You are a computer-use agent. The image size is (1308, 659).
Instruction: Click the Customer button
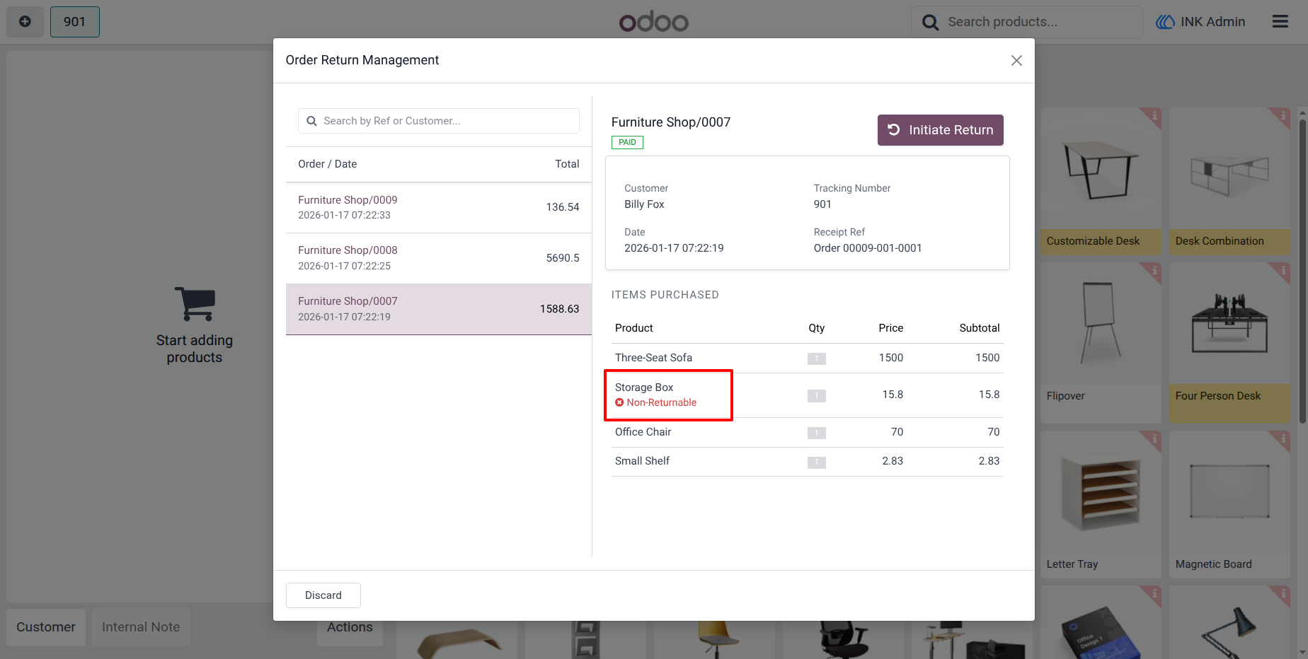[46, 627]
